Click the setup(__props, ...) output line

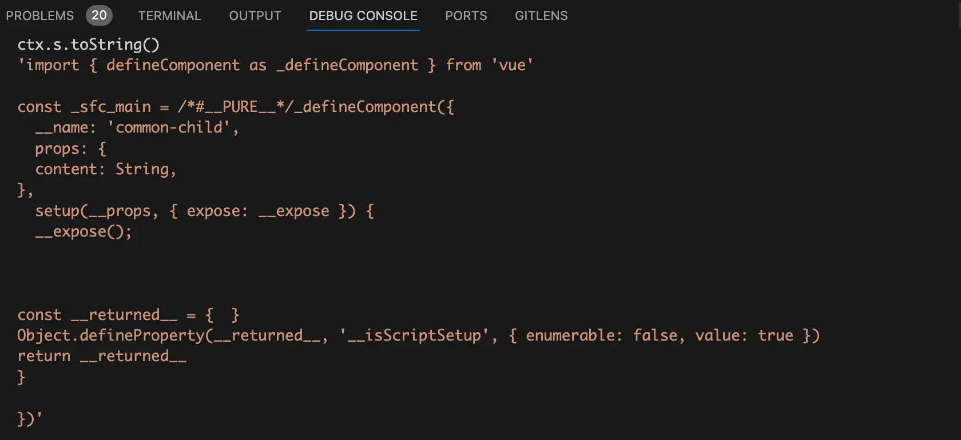[204, 211]
